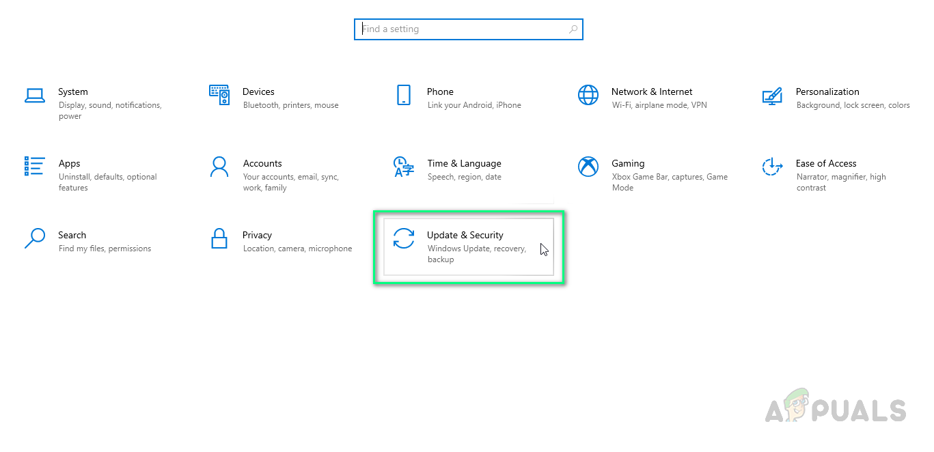This screenshot has height=452, width=934.
Task: Open the Personalization title
Action: (x=827, y=91)
